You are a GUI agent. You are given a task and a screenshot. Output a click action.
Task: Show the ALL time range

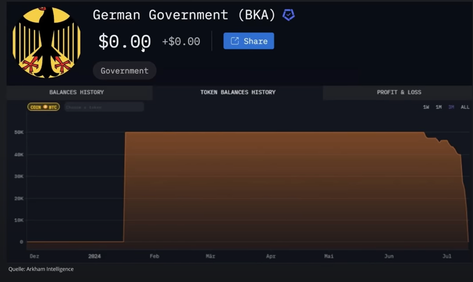465,107
